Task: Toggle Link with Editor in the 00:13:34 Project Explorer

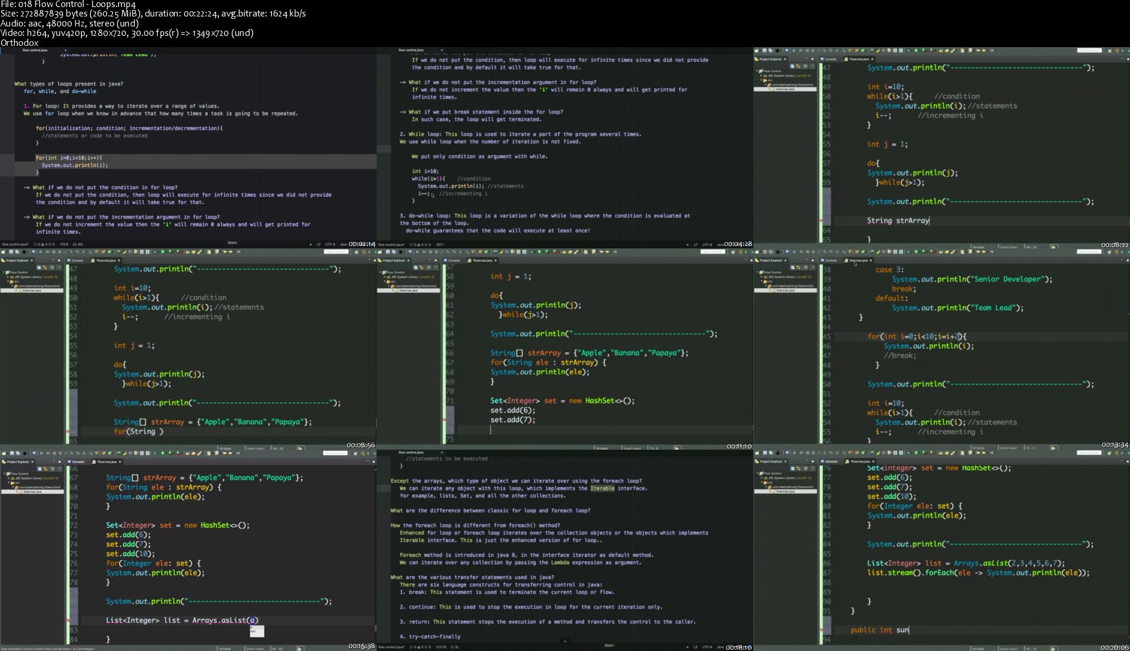Action: pos(799,267)
